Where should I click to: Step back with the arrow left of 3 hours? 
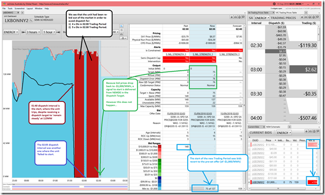click(x=24, y=32)
